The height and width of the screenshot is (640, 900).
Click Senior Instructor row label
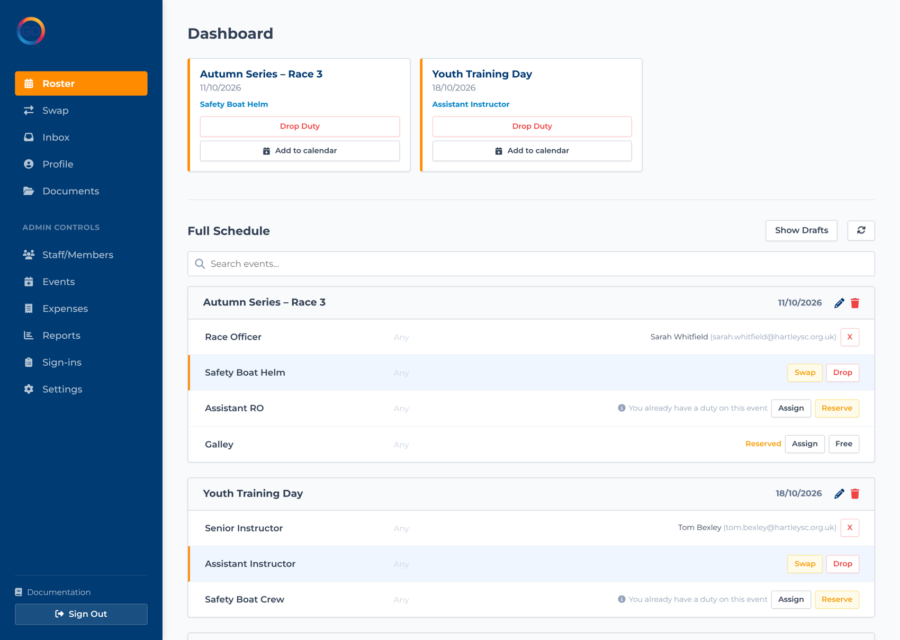tap(244, 528)
